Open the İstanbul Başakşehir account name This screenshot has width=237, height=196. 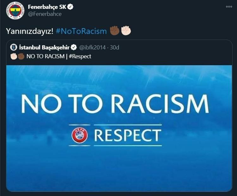44,47
